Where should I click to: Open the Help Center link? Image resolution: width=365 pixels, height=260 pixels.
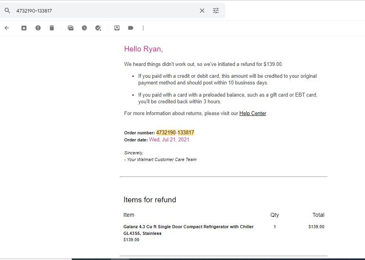tap(253, 114)
